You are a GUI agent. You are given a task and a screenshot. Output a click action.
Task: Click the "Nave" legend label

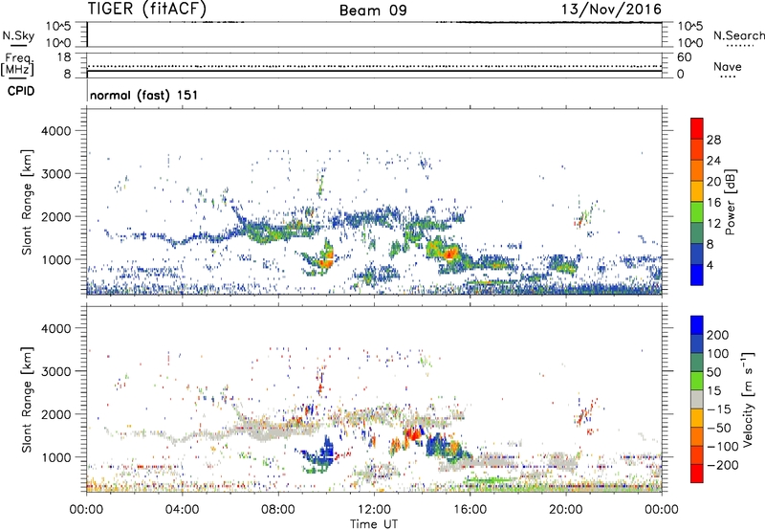(728, 66)
